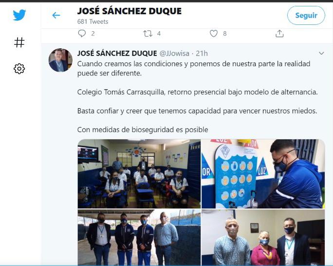Share the tweet using upload icon
Viewport: 333px width, 266px height.
pyautogui.click(x=279, y=34)
